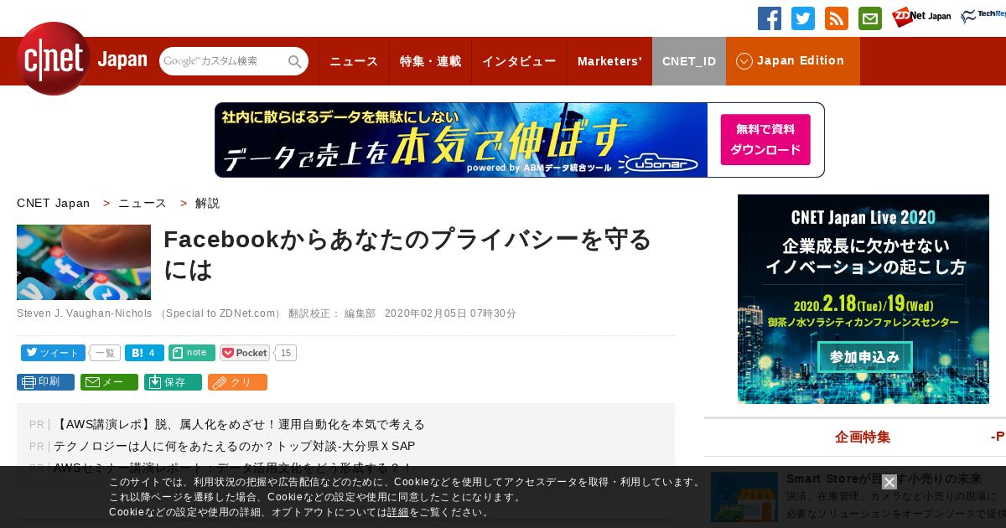Save the article to Pocket
This screenshot has width=1006, height=528.
pos(245,353)
